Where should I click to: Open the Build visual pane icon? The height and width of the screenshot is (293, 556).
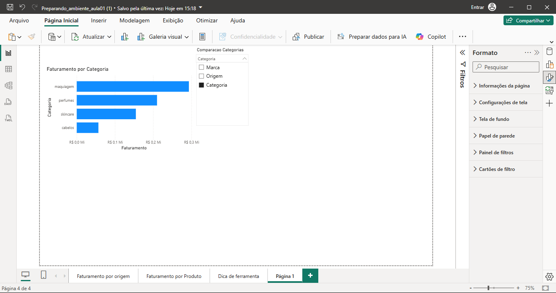click(x=549, y=65)
